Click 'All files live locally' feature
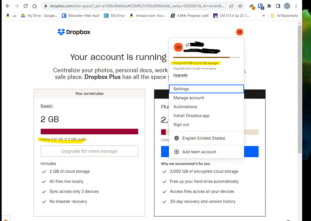 tap(67, 181)
